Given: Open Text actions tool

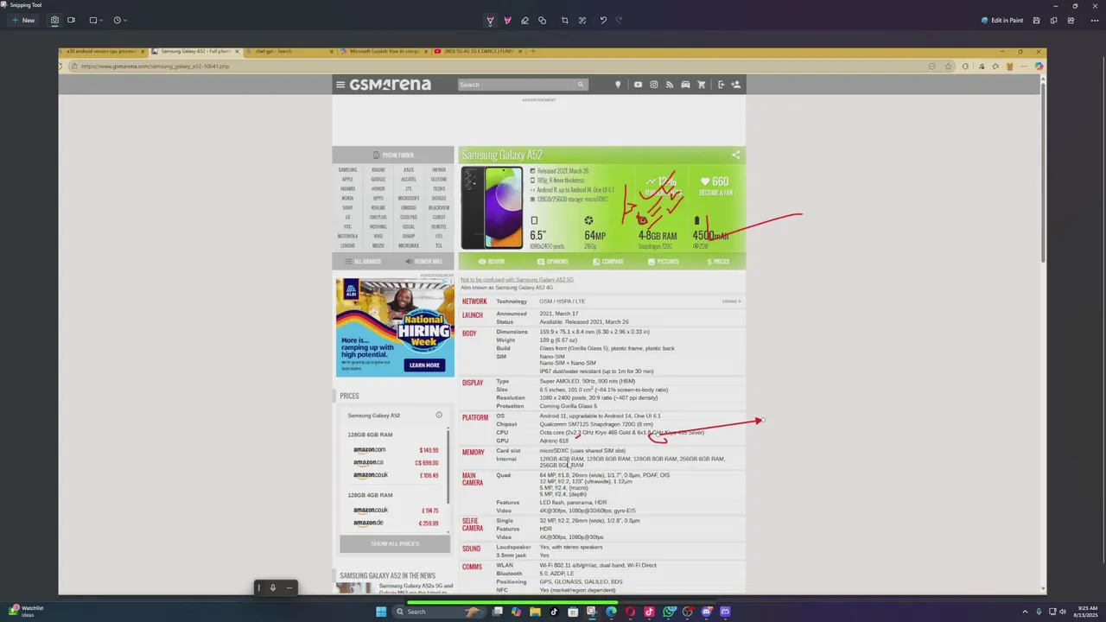Looking at the screenshot, I should pos(582,20).
